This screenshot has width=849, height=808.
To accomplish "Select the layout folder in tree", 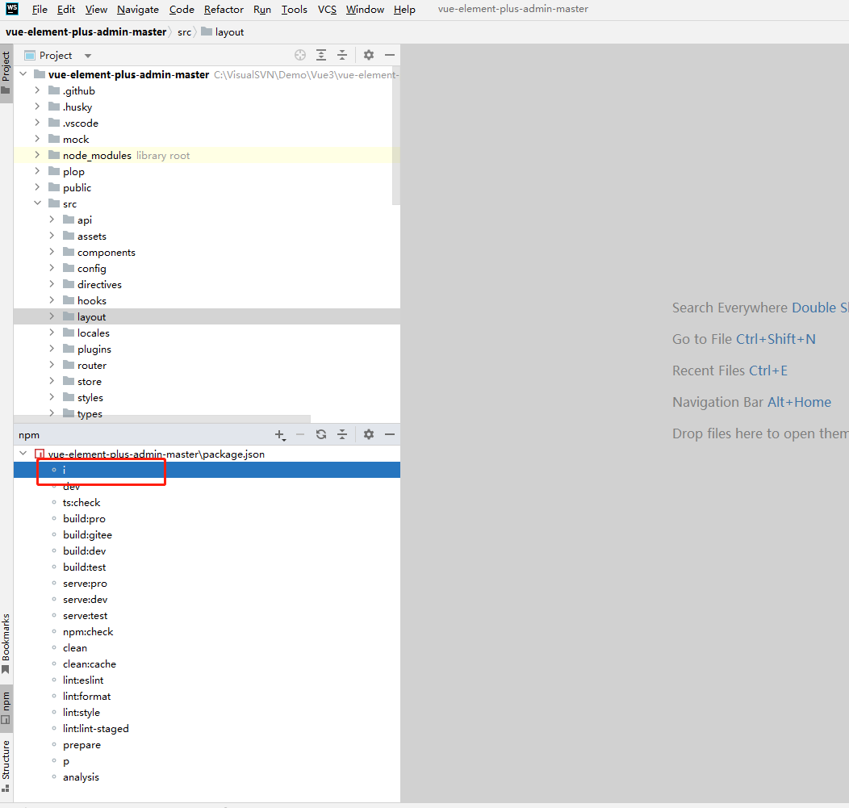I will click(207, 316).
